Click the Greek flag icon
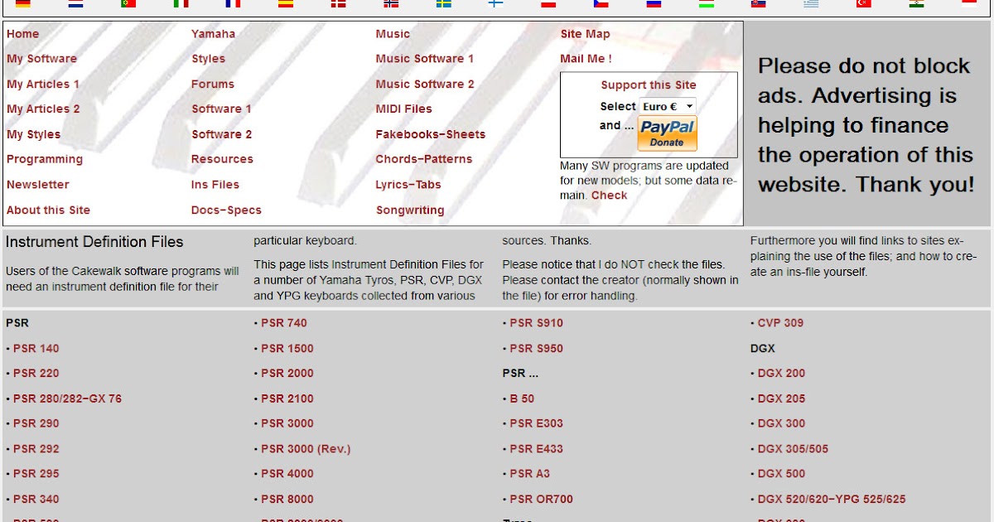The width and height of the screenshot is (994, 522). (x=811, y=3)
